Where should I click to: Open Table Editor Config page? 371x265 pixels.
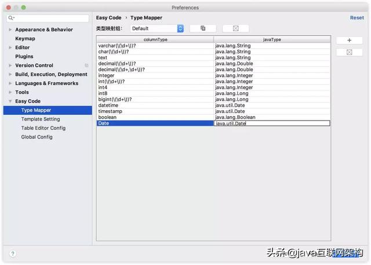(43, 128)
